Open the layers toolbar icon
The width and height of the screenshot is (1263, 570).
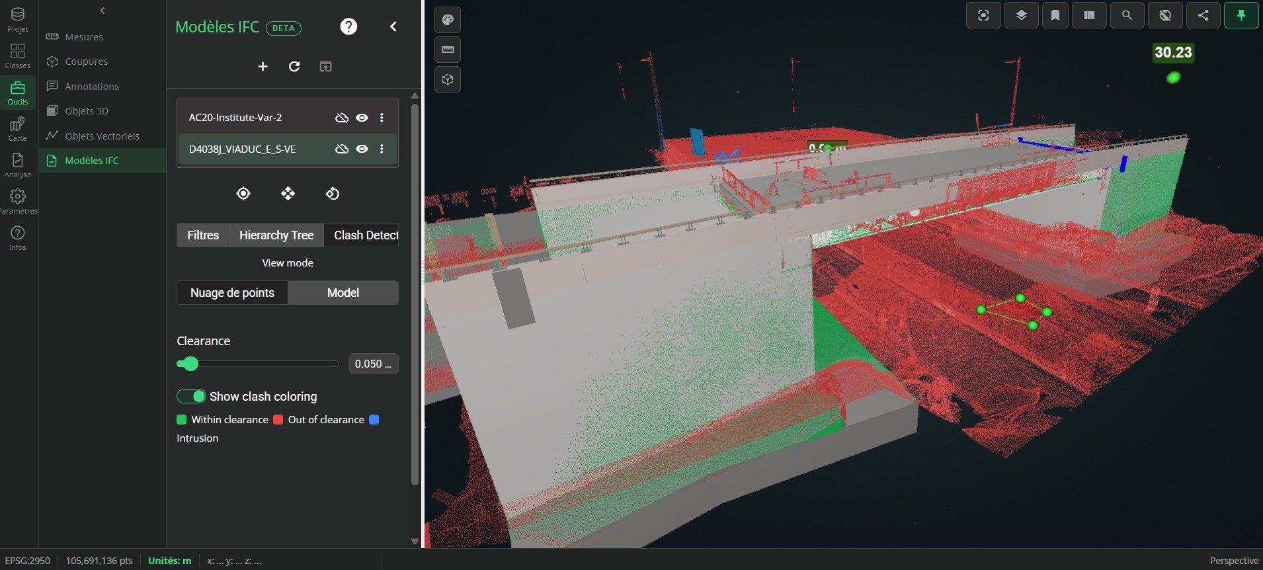pyautogui.click(x=1021, y=15)
